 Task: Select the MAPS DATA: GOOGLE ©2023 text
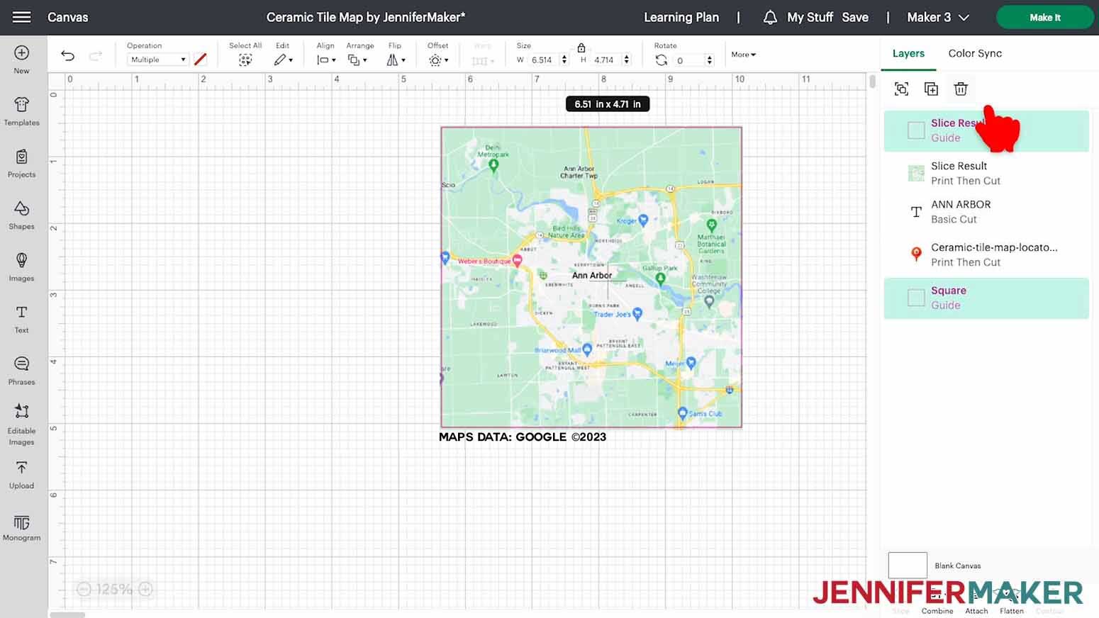point(523,437)
